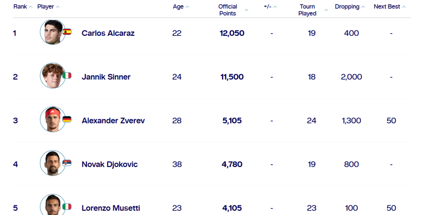Open Novak Djokovic's player page
Image resolution: width=421 pixels, height=215 pixels.
(x=110, y=164)
